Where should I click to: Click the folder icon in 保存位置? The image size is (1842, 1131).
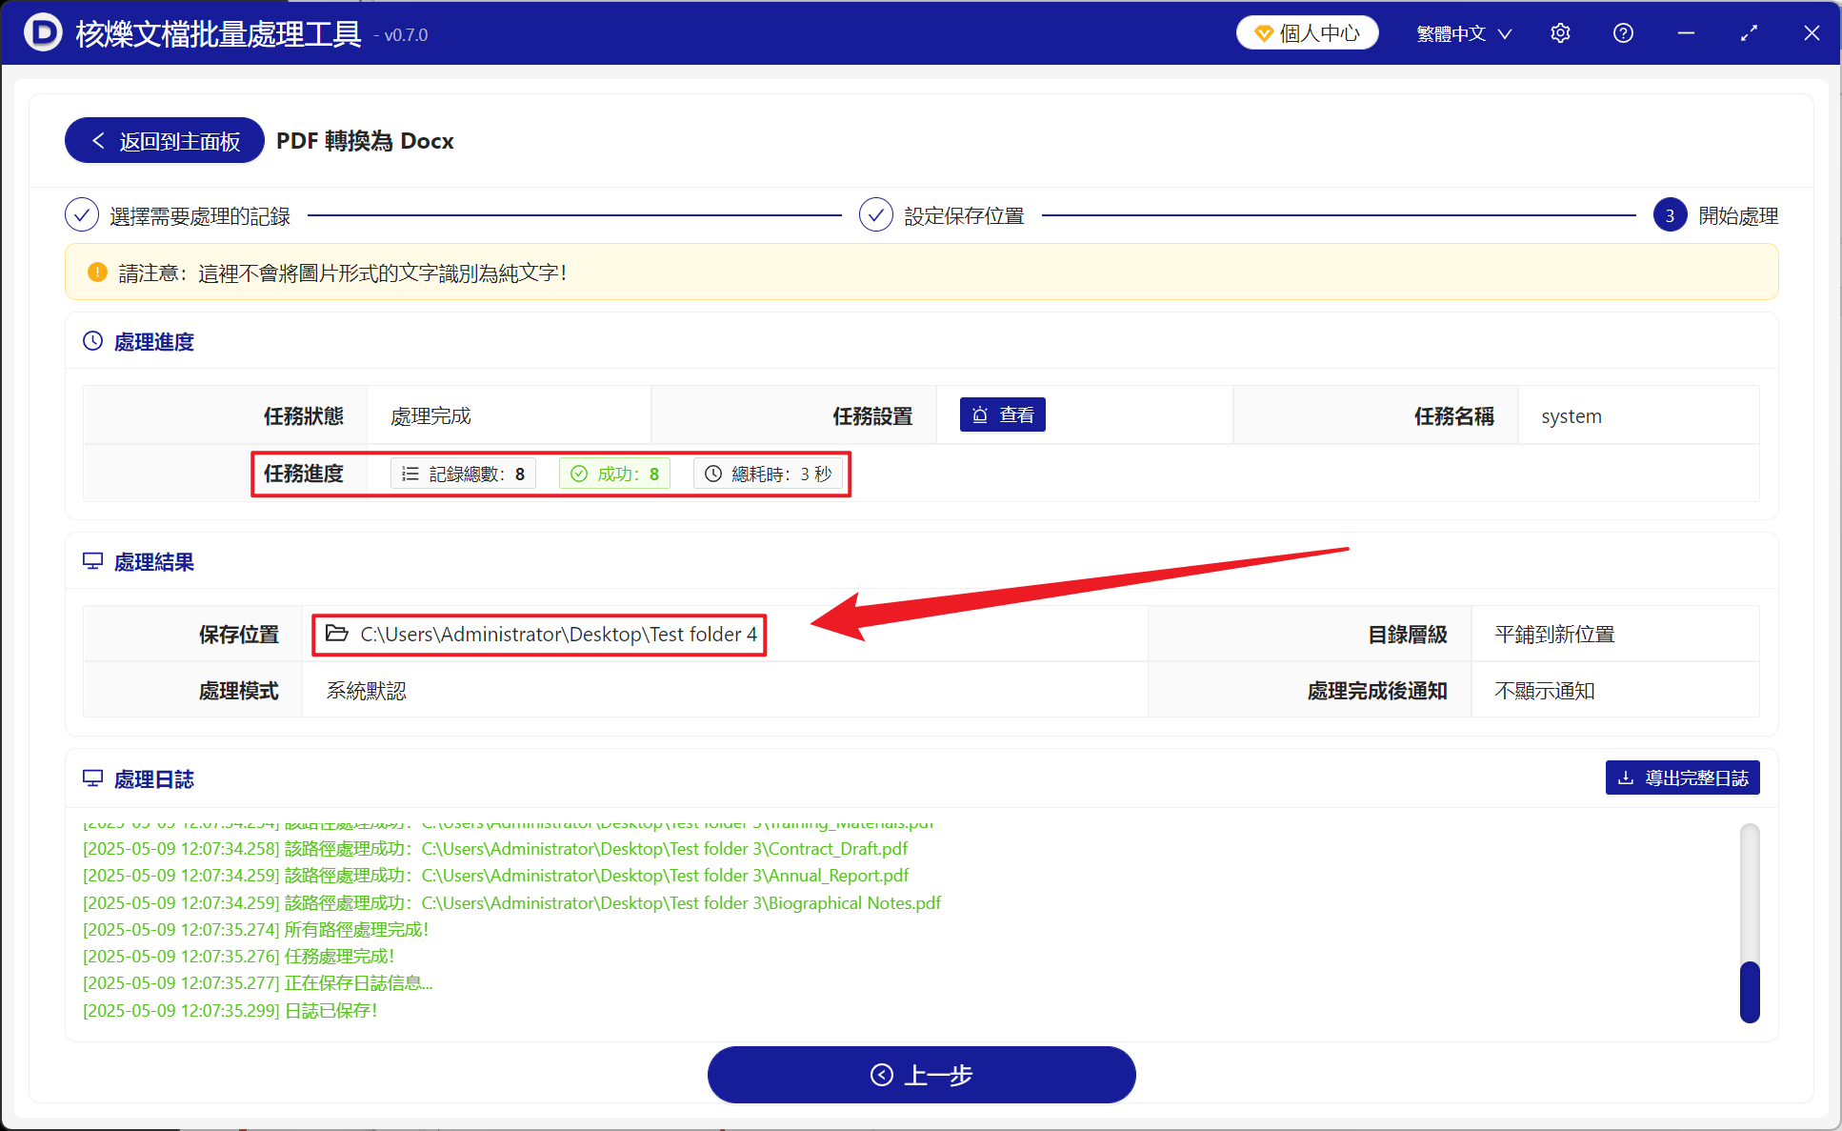336,634
